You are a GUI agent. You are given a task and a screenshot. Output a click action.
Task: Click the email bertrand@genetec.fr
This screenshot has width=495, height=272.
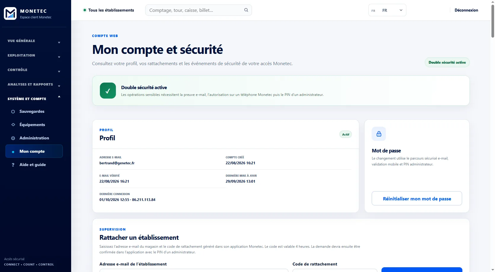(x=117, y=163)
